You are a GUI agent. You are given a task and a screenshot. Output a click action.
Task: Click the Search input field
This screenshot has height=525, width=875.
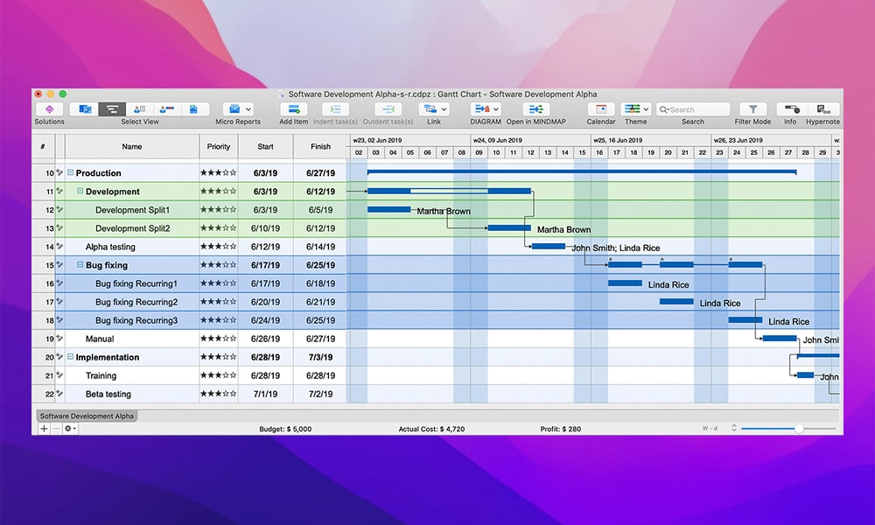tap(696, 109)
